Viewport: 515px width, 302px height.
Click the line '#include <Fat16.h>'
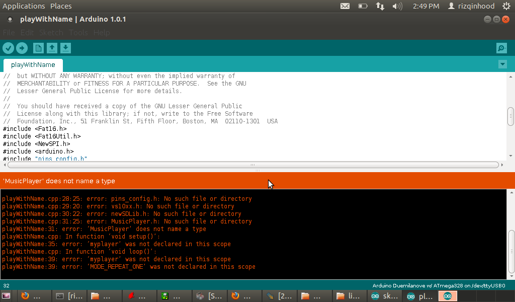click(x=35, y=129)
